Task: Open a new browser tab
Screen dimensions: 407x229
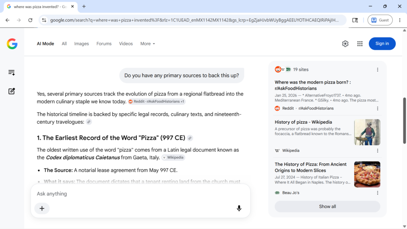Action: pos(84,6)
